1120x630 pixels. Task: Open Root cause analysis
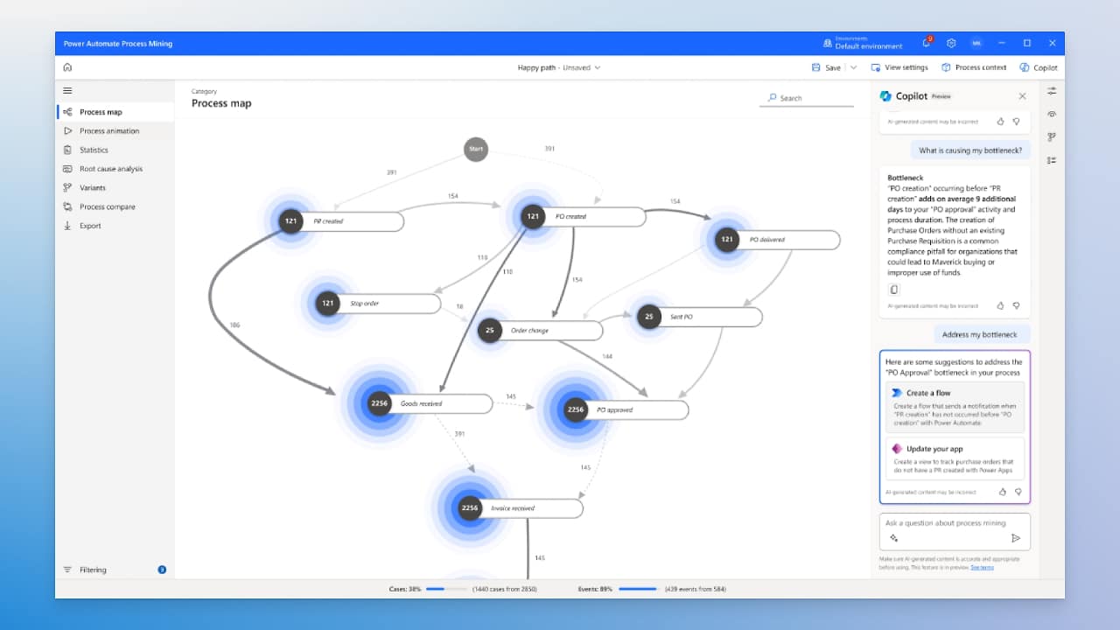click(x=115, y=169)
